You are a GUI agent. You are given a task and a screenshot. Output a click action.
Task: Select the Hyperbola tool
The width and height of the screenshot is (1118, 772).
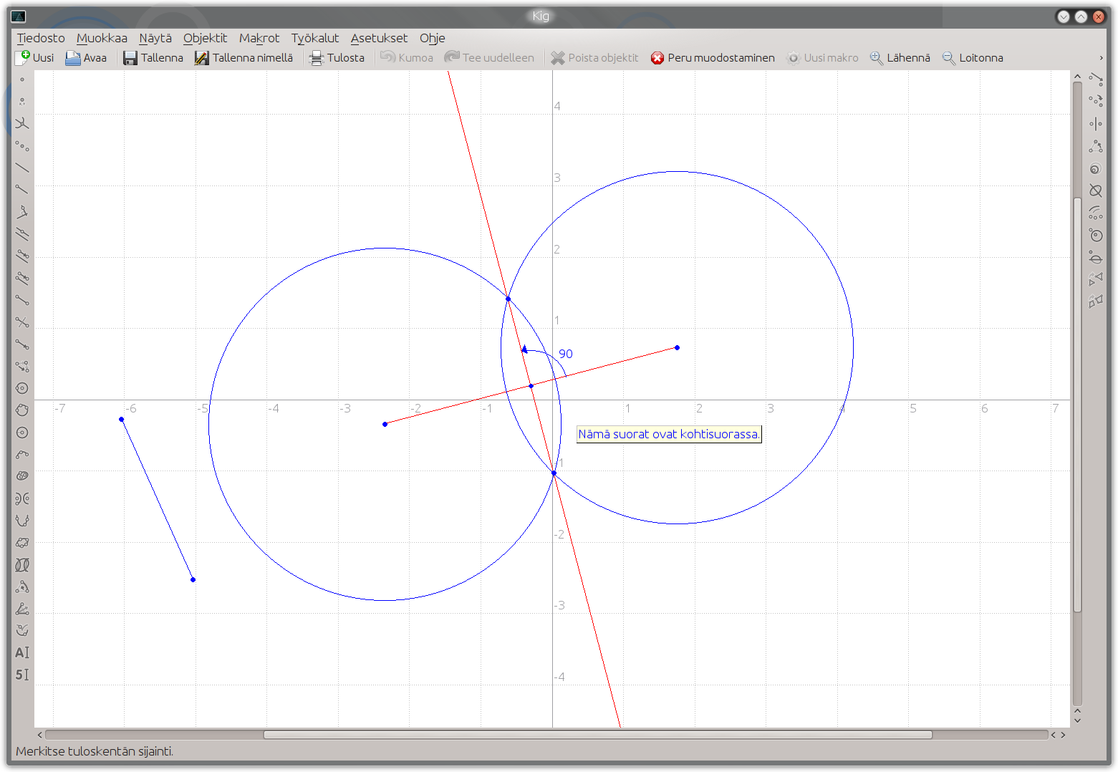22,498
